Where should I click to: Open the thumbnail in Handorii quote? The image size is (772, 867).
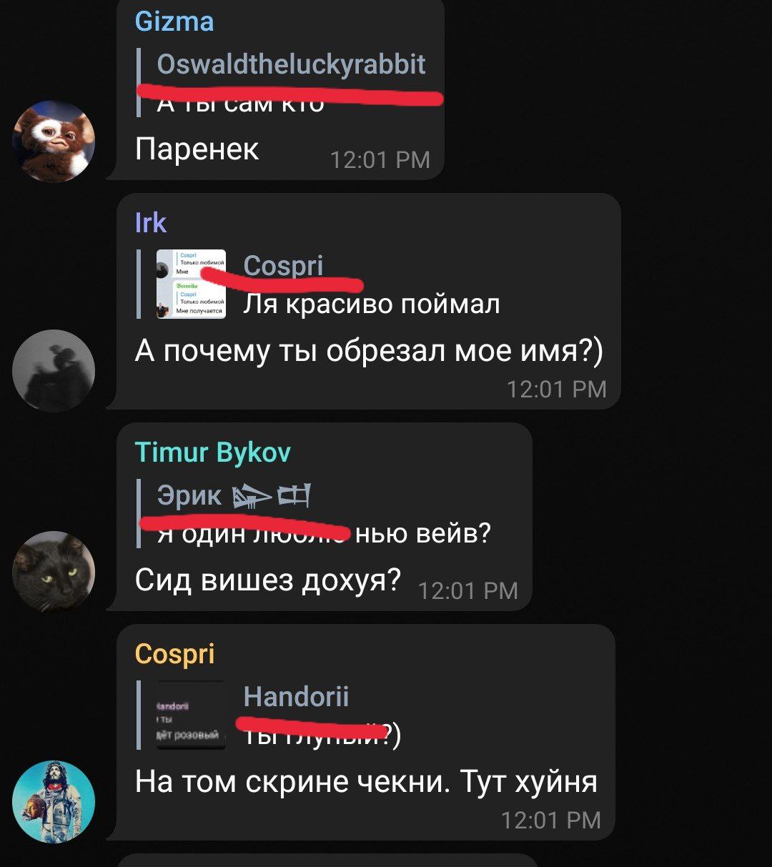191,715
